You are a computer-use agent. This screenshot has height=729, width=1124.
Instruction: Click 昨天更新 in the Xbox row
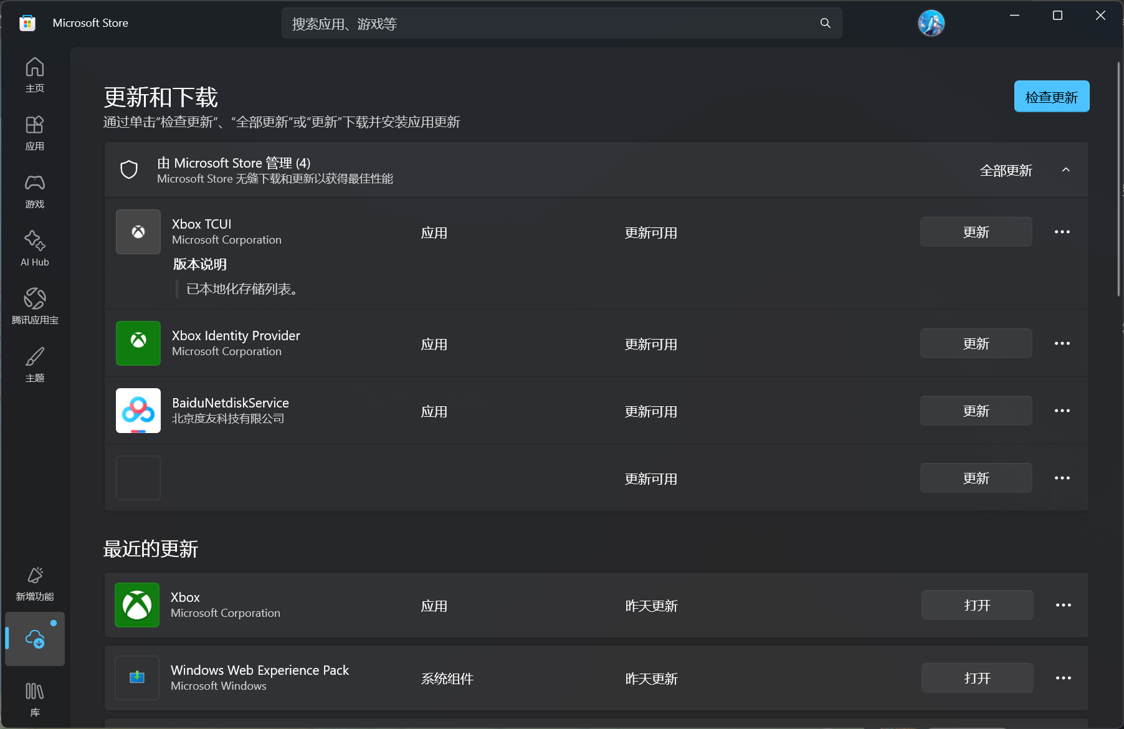tap(652, 606)
